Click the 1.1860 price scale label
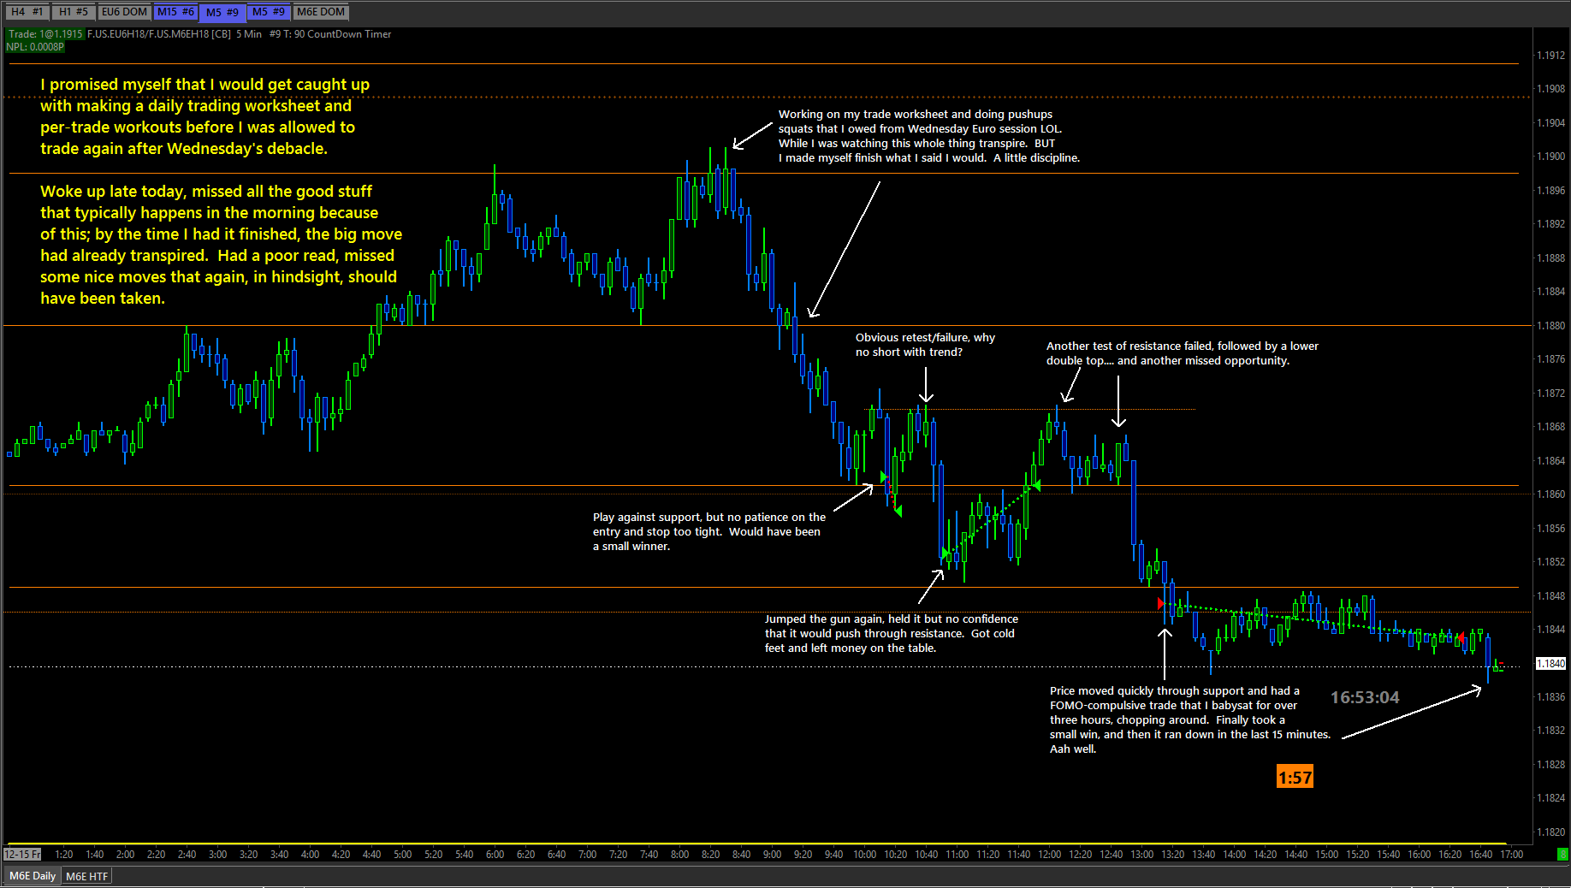This screenshot has height=888, width=1571. 1550,494
